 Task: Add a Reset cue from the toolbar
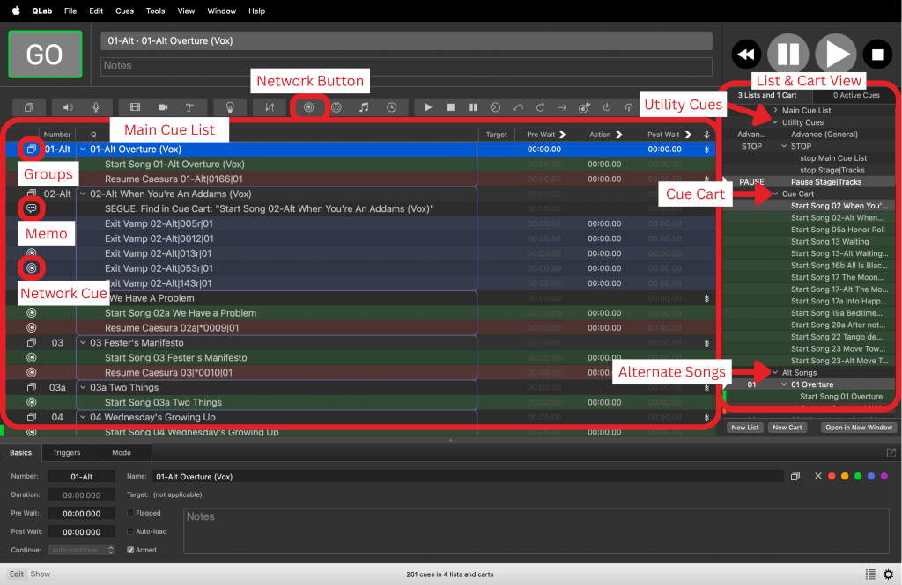click(x=518, y=107)
